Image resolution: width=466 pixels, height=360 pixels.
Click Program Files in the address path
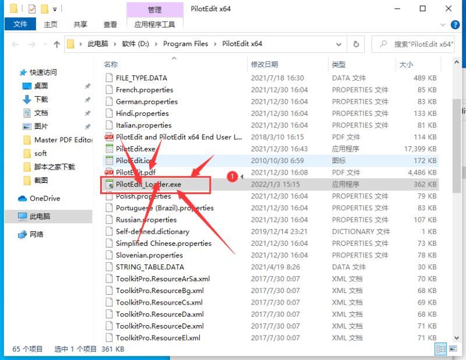tap(185, 44)
